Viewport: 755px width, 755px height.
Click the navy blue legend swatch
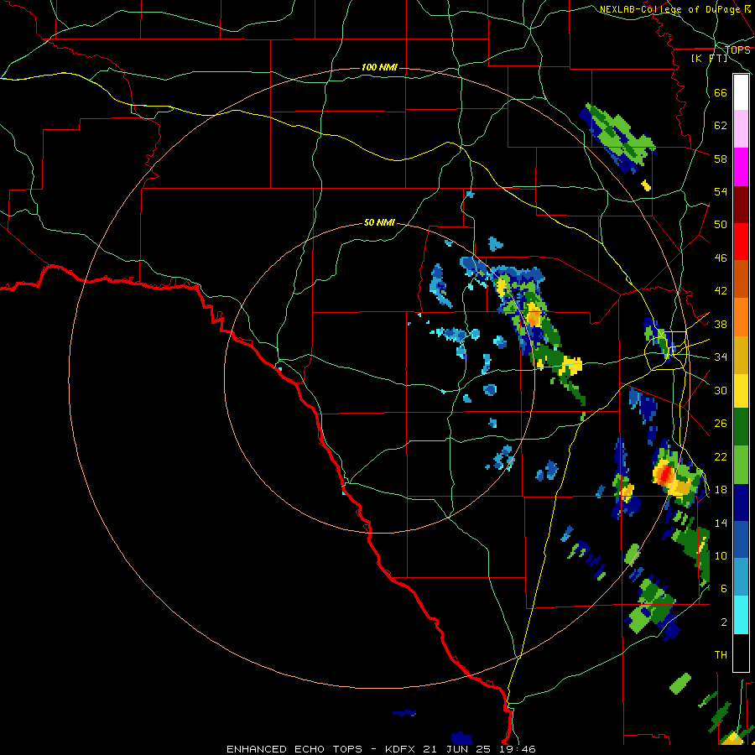(741, 502)
